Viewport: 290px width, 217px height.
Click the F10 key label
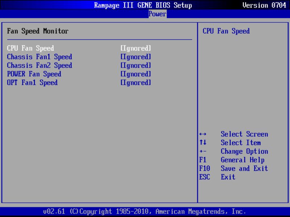[204, 168]
